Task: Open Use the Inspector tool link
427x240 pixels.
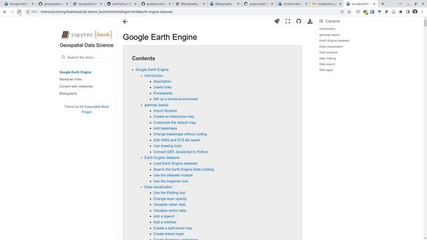Action: click(171, 181)
